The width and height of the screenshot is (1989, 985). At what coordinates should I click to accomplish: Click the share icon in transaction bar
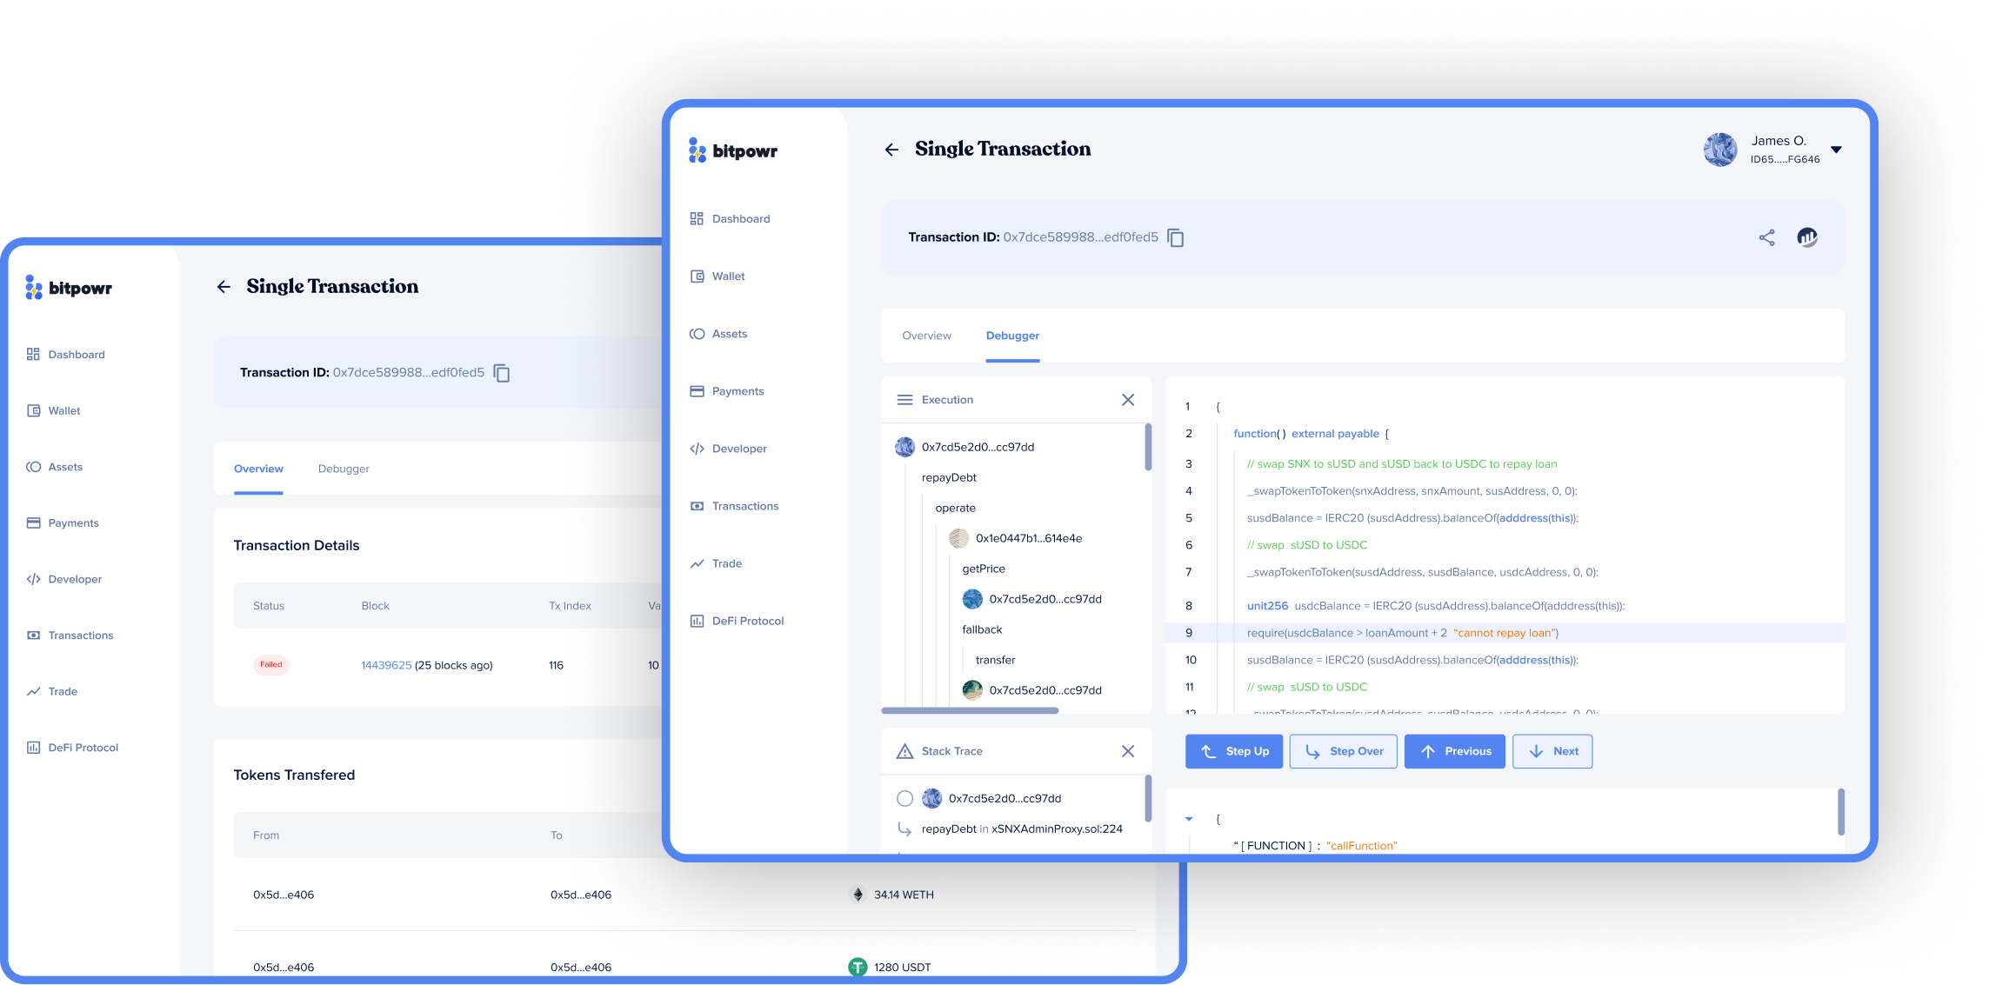[1766, 237]
